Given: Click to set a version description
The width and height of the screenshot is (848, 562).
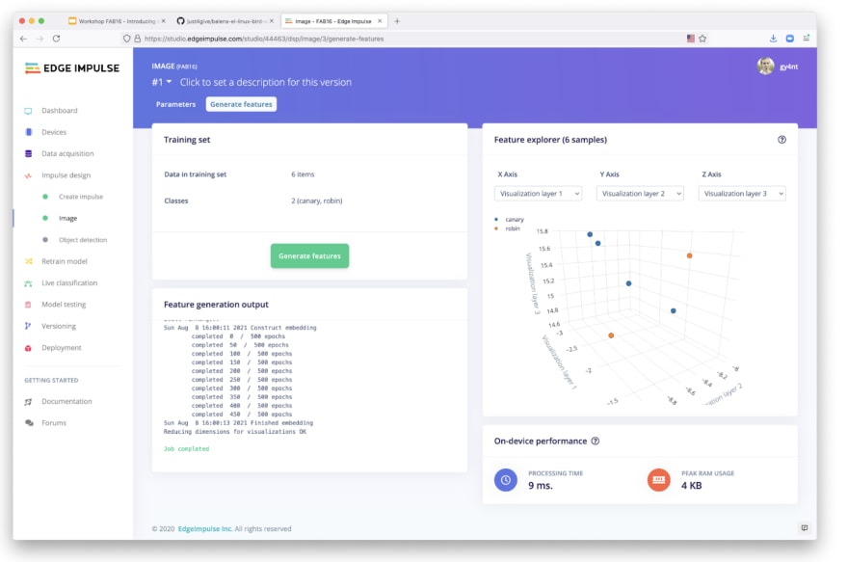Looking at the screenshot, I should coord(266,82).
